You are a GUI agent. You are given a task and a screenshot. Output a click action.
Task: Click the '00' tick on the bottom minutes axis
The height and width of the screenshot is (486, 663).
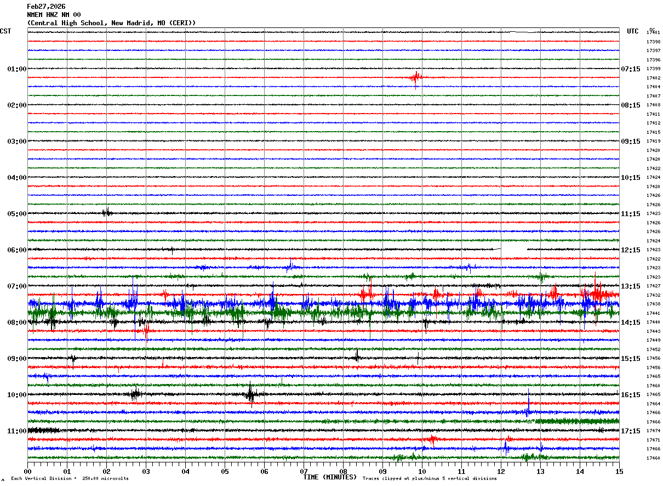[27, 471]
